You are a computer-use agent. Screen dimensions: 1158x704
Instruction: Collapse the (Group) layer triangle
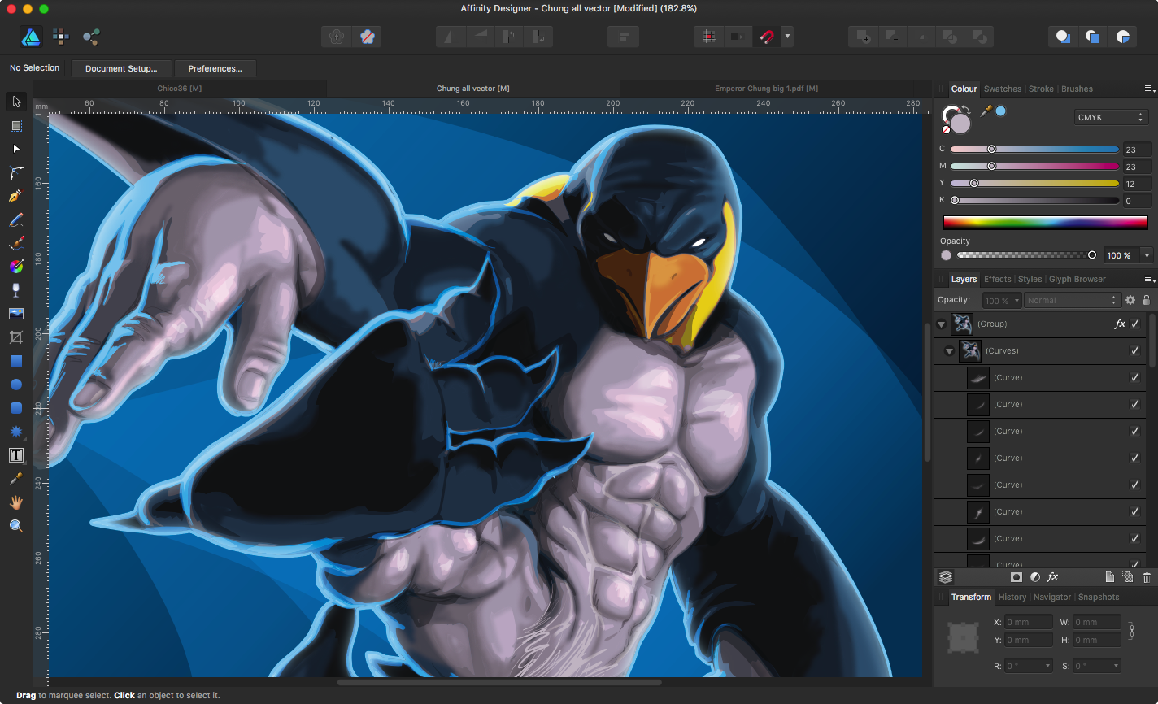tap(941, 324)
